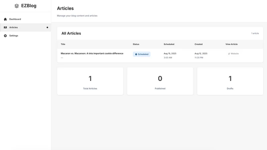Click the Status column header
Viewport: 267px width, 150px height.
click(136, 44)
